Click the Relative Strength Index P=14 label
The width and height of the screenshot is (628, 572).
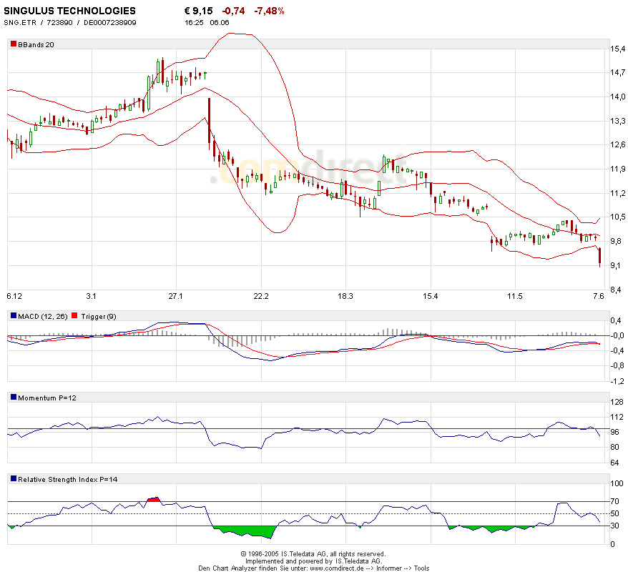tap(68, 479)
